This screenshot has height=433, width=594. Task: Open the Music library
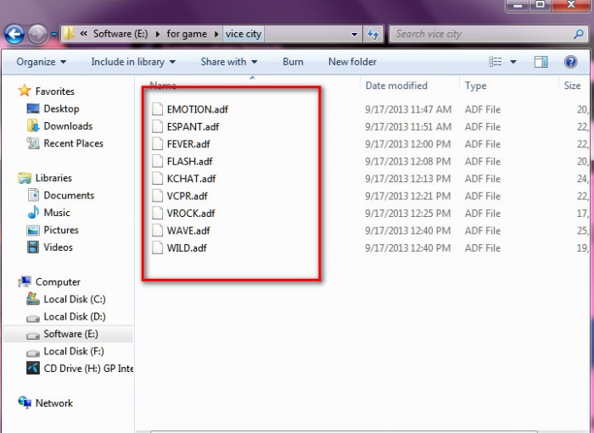coord(57,213)
